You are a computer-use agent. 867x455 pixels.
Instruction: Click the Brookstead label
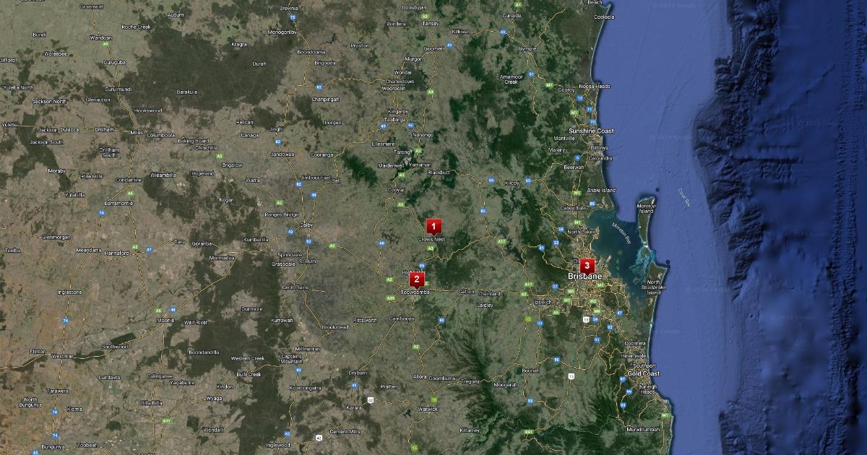point(335,327)
